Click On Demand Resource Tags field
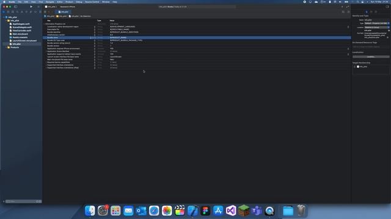 (x=371, y=47)
